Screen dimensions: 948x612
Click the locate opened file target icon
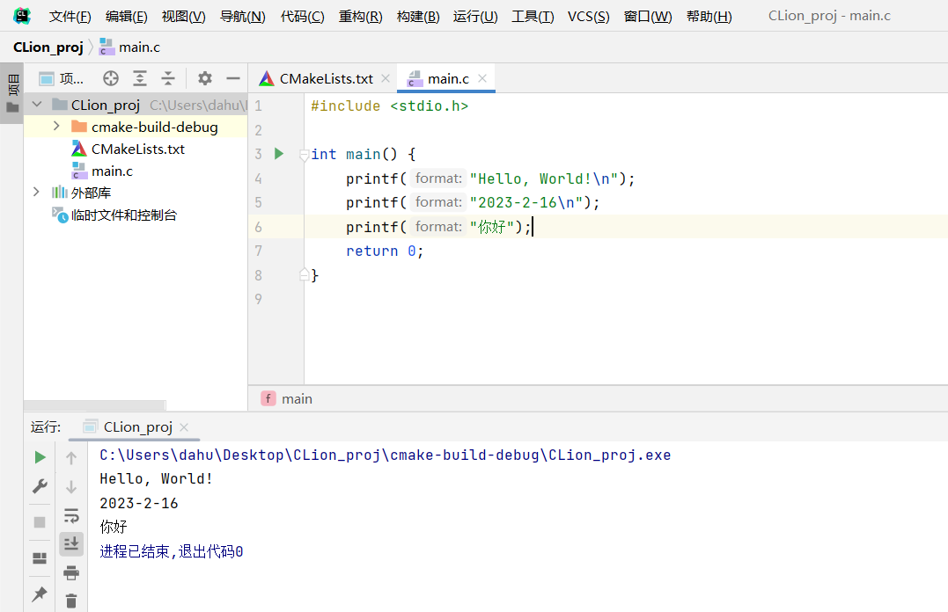[x=111, y=78]
